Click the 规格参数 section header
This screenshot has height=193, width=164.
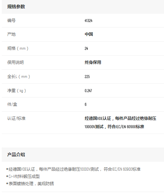click(16, 7)
